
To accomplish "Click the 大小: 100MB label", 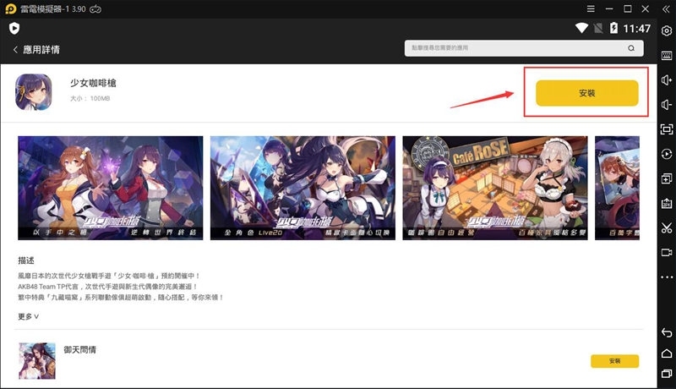I will (90, 98).
